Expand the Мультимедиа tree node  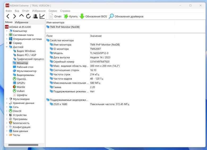[7, 99]
